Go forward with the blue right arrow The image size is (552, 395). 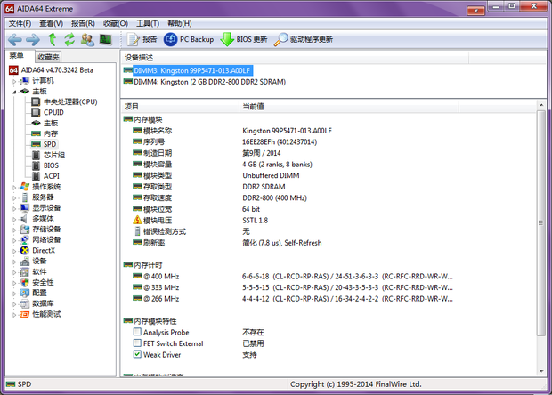(x=33, y=39)
